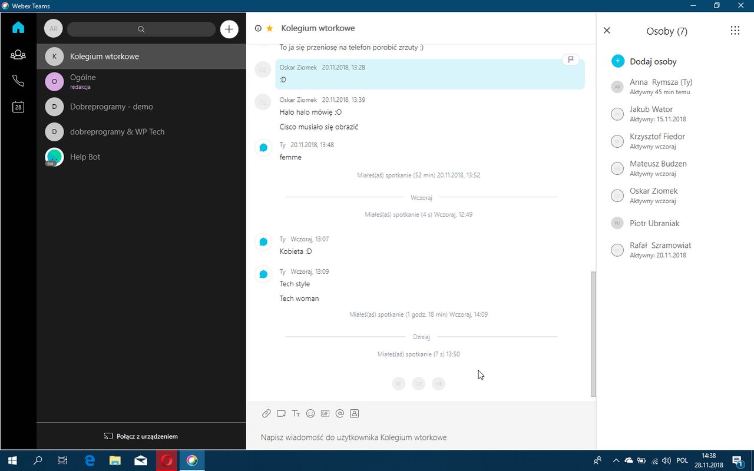Open the GIF picker
Screen dimensions: 754x471
point(325,413)
